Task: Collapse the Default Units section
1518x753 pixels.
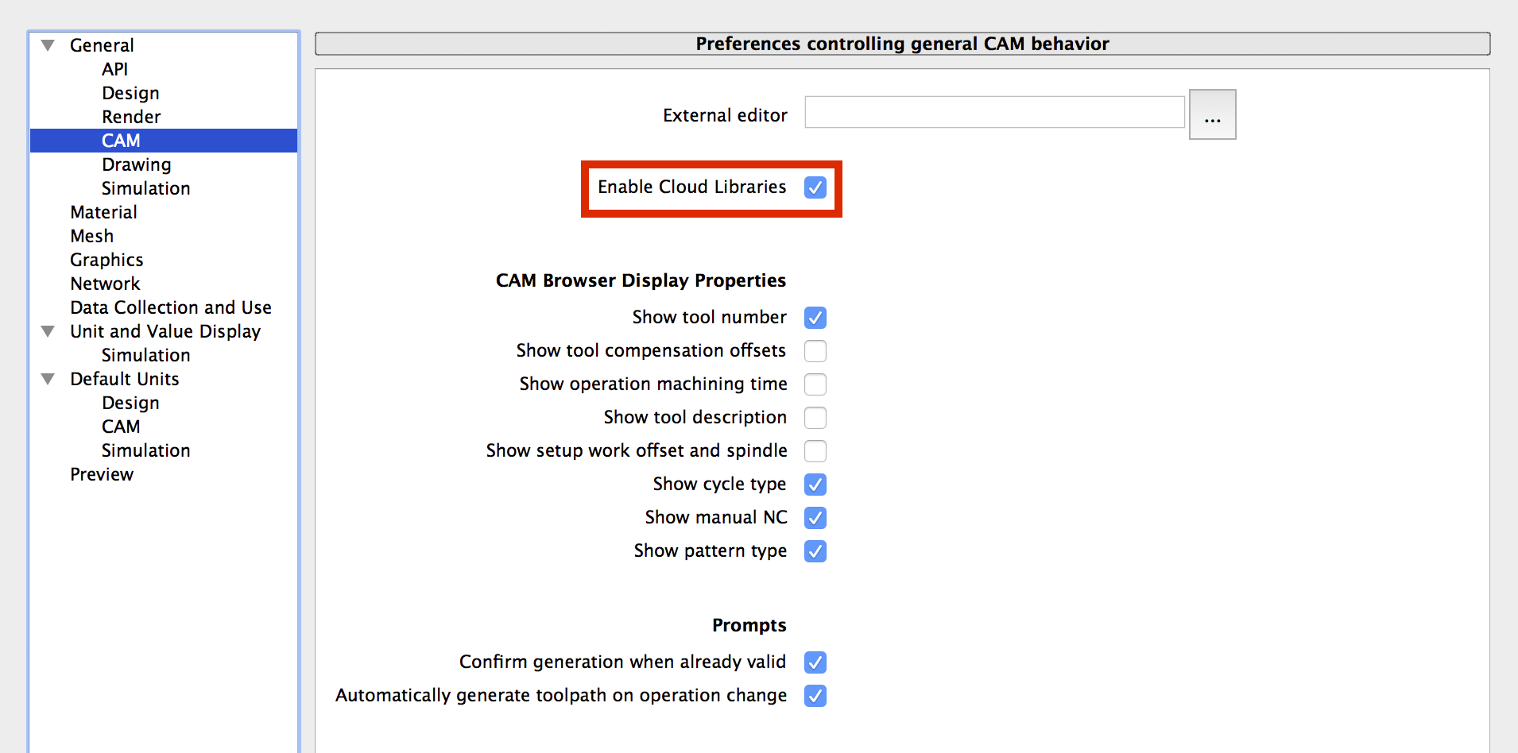Action: pos(48,379)
